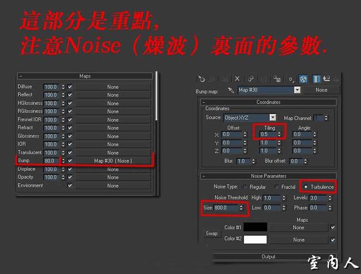Click spinner arrows of Noise Threshold High

(284, 198)
